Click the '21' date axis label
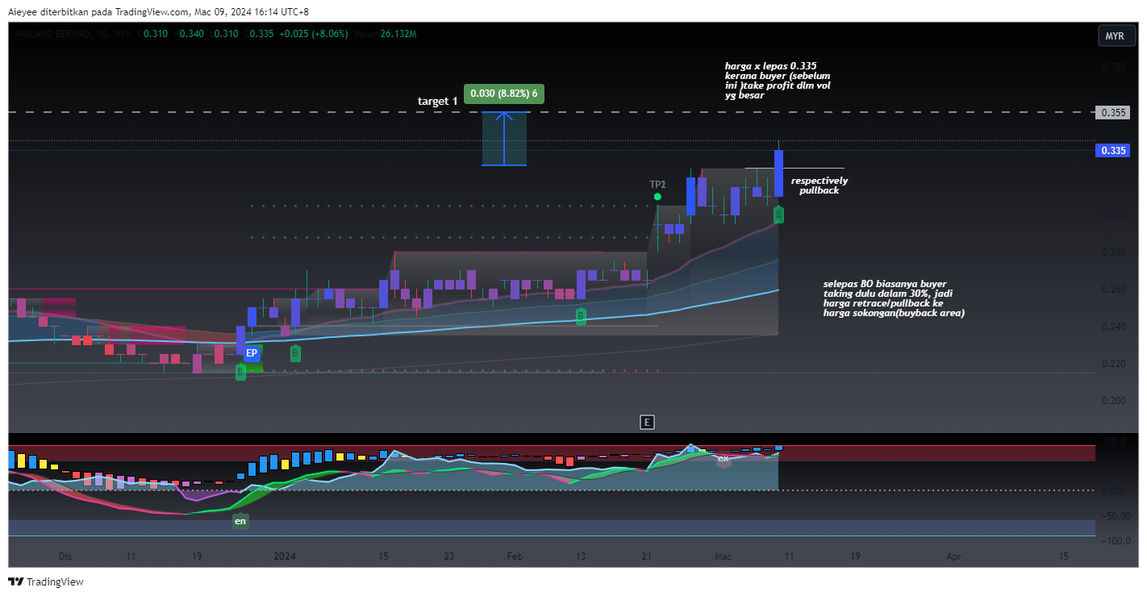This screenshot has height=596, width=1147. (646, 556)
